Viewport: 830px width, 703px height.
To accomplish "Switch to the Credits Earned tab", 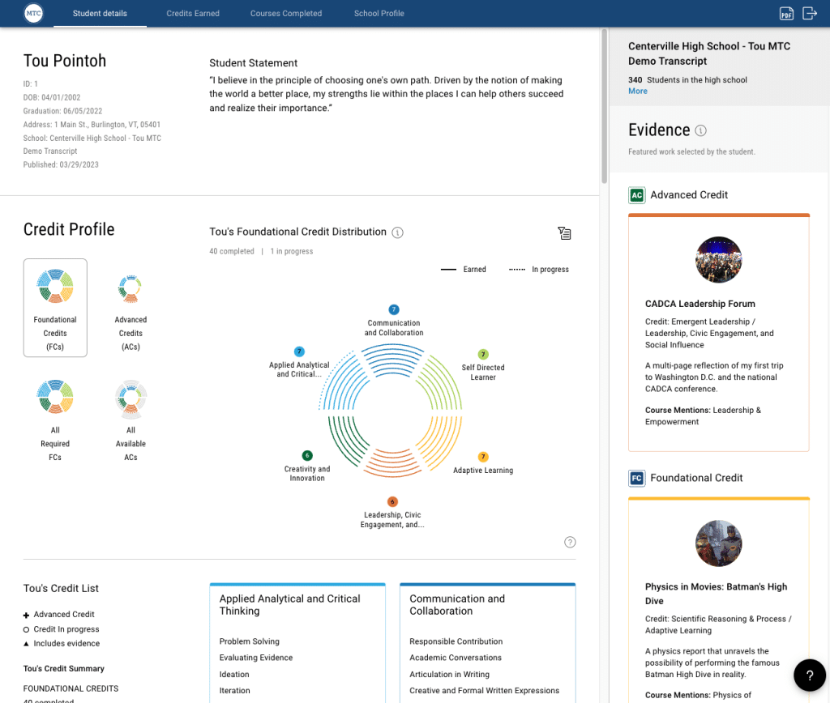I will point(193,13).
